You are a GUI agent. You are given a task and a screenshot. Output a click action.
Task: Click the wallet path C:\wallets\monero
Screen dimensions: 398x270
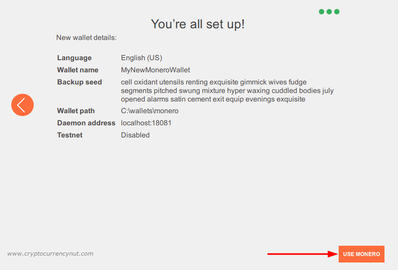pyautogui.click(x=149, y=111)
